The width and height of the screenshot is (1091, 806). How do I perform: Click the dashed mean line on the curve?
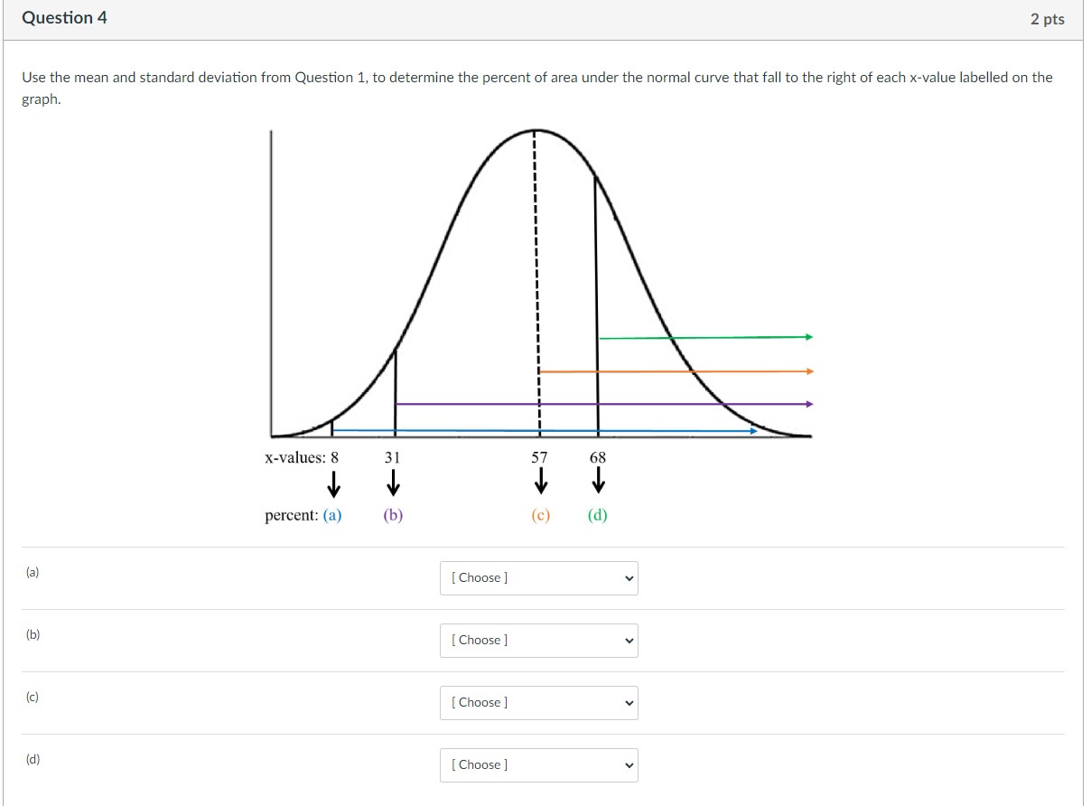click(536, 271)
